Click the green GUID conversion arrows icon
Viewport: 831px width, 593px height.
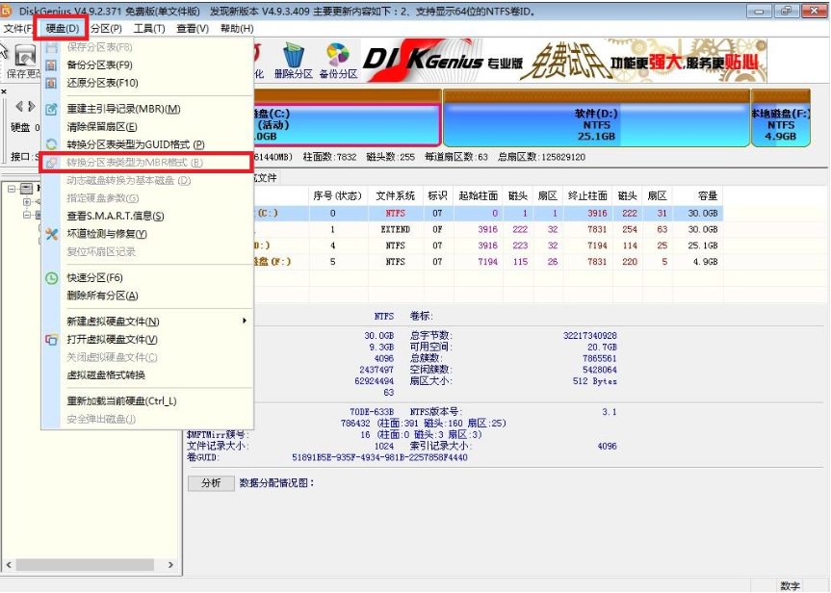[x=49, y=142]
